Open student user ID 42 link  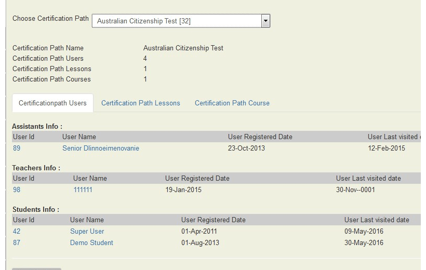click(17, 231)
